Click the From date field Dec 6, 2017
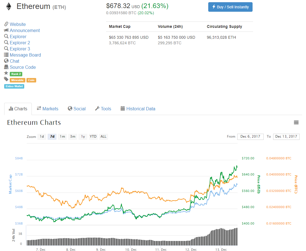This screenshot has height=251, width=306. tap(250, 137)
